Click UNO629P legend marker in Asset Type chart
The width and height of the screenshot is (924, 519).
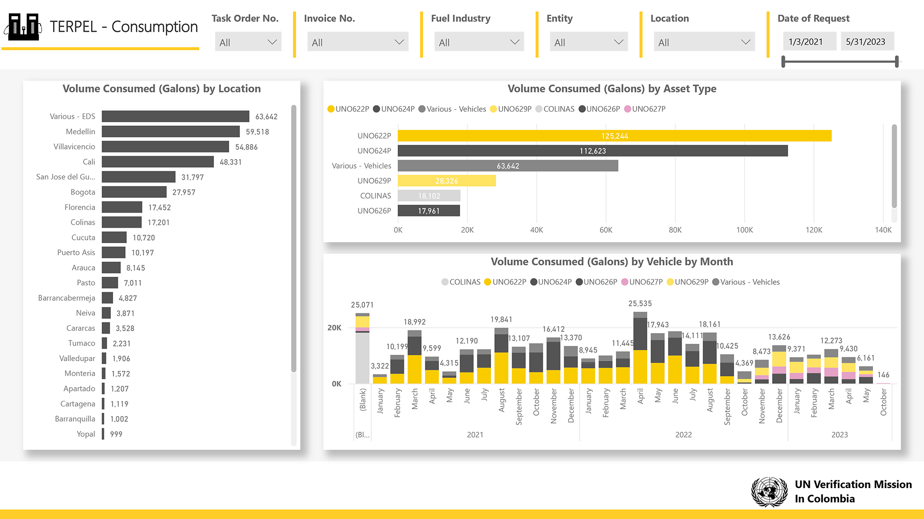(x=493, y=109)
